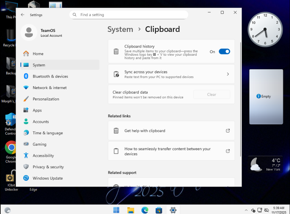
Task: Go to the Apps settings section
Action: pyautogui.click(x=37, y=110)
